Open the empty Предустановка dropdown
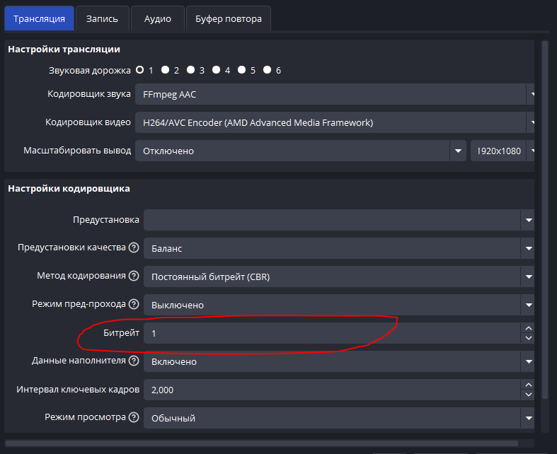 [x=339, y=220]
